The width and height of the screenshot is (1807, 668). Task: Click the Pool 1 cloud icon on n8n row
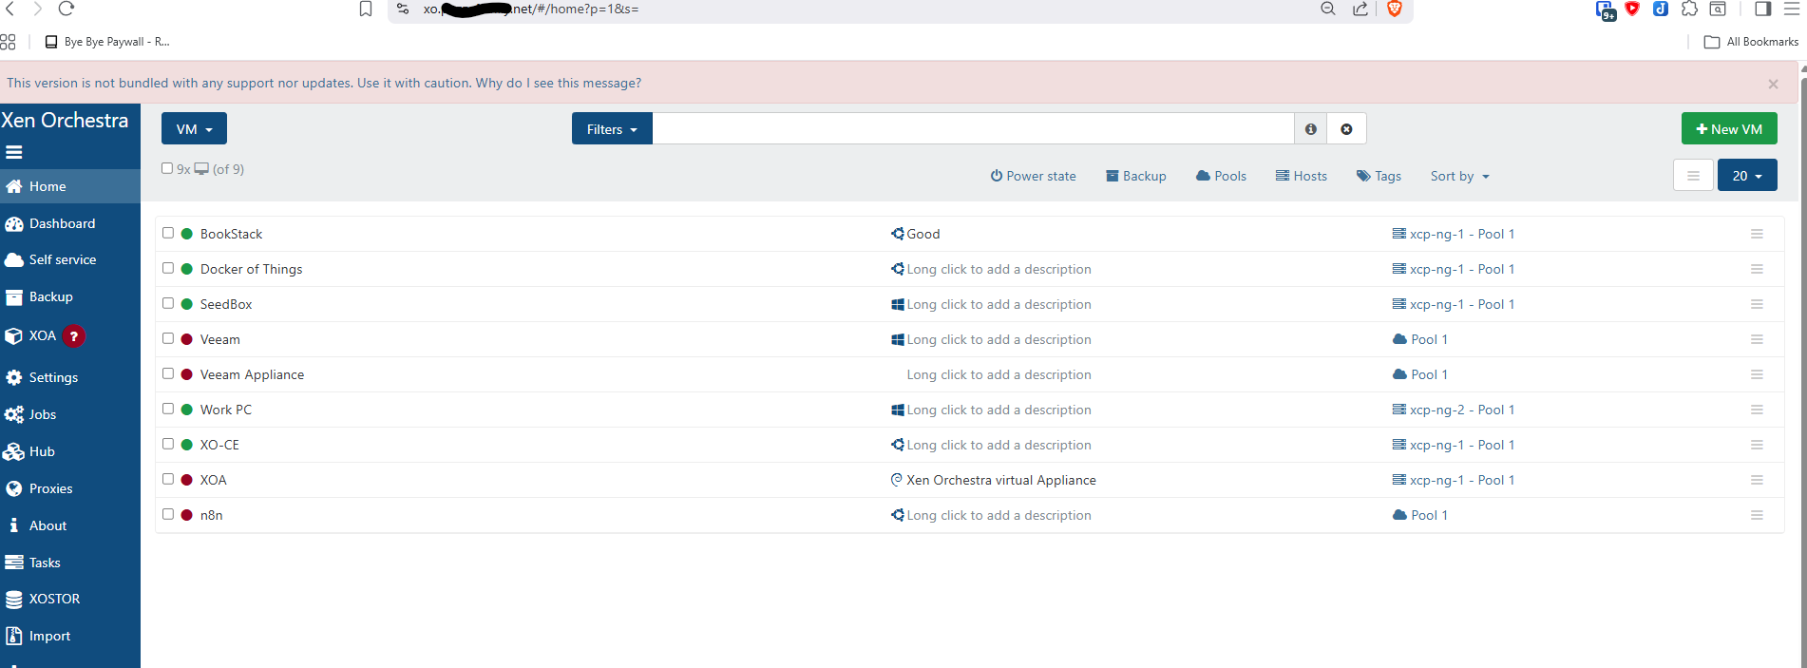point(1399,515)
